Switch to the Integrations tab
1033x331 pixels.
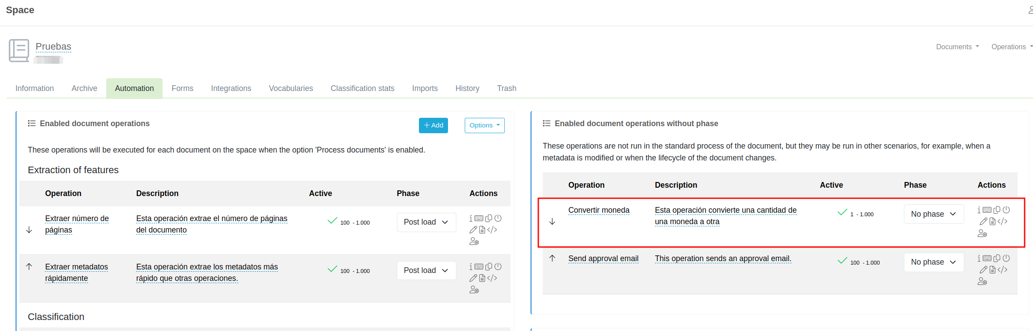(231, 88)
